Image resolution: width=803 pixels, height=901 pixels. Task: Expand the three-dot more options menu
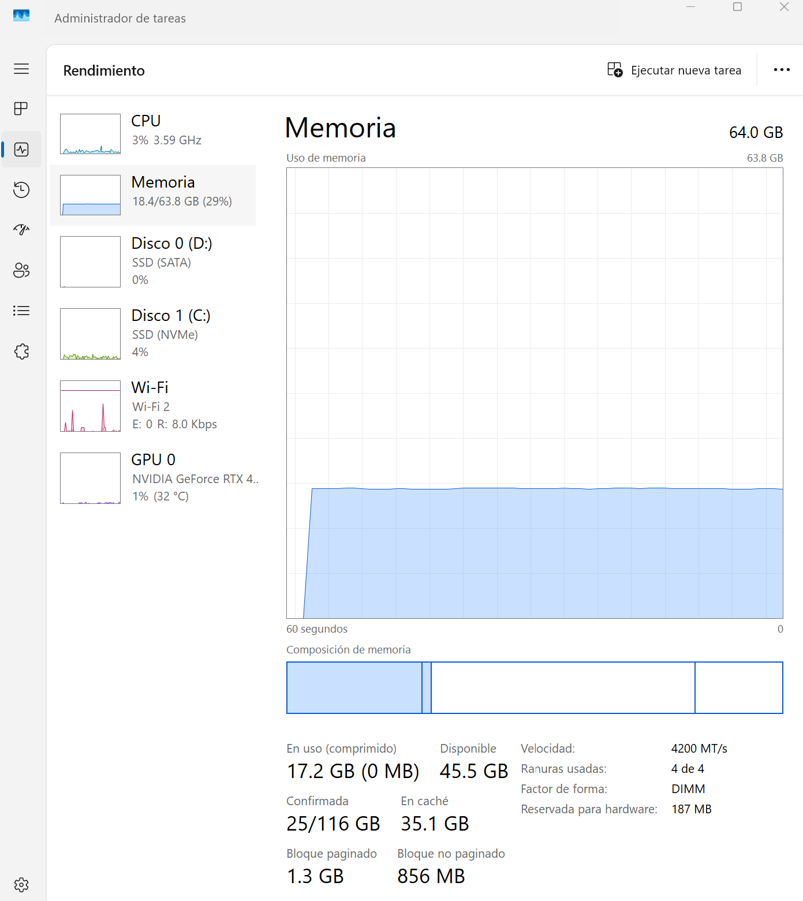tap(781, 70)
